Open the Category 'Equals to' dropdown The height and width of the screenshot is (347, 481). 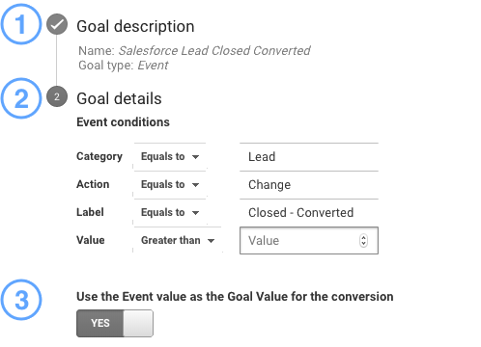coord(170,156)
